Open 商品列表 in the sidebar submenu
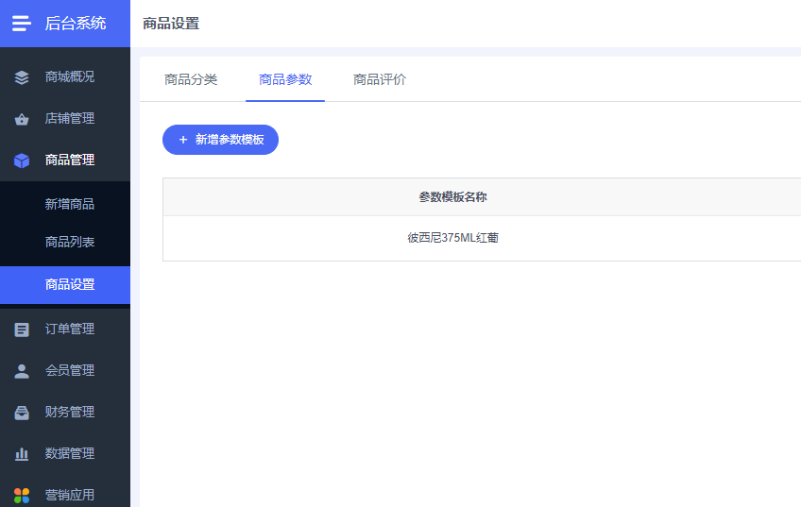The width and height of the screenshot is (801, 507). (70, 242)
